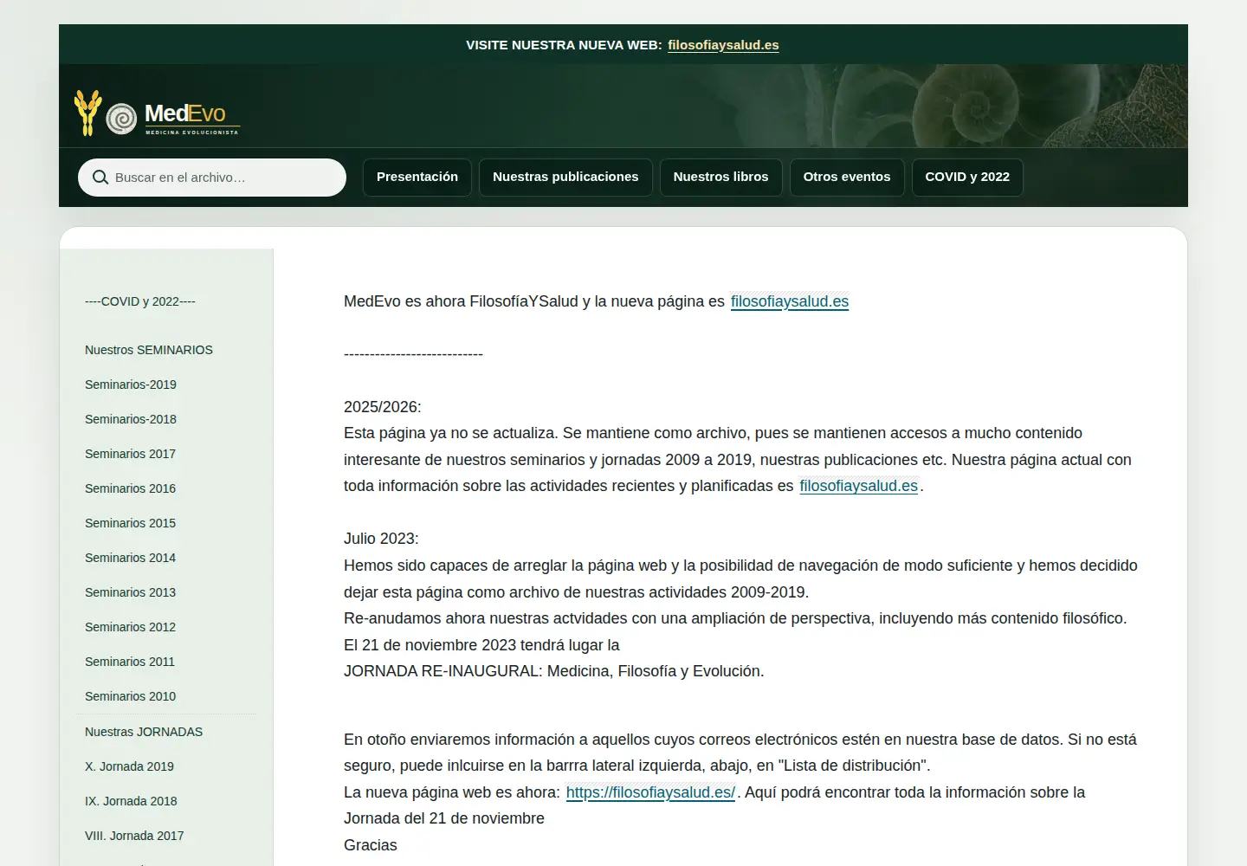Open X. Jornada 2019 in sidebar
This screenshot has width=1247, height=866.
pos(130,766)
